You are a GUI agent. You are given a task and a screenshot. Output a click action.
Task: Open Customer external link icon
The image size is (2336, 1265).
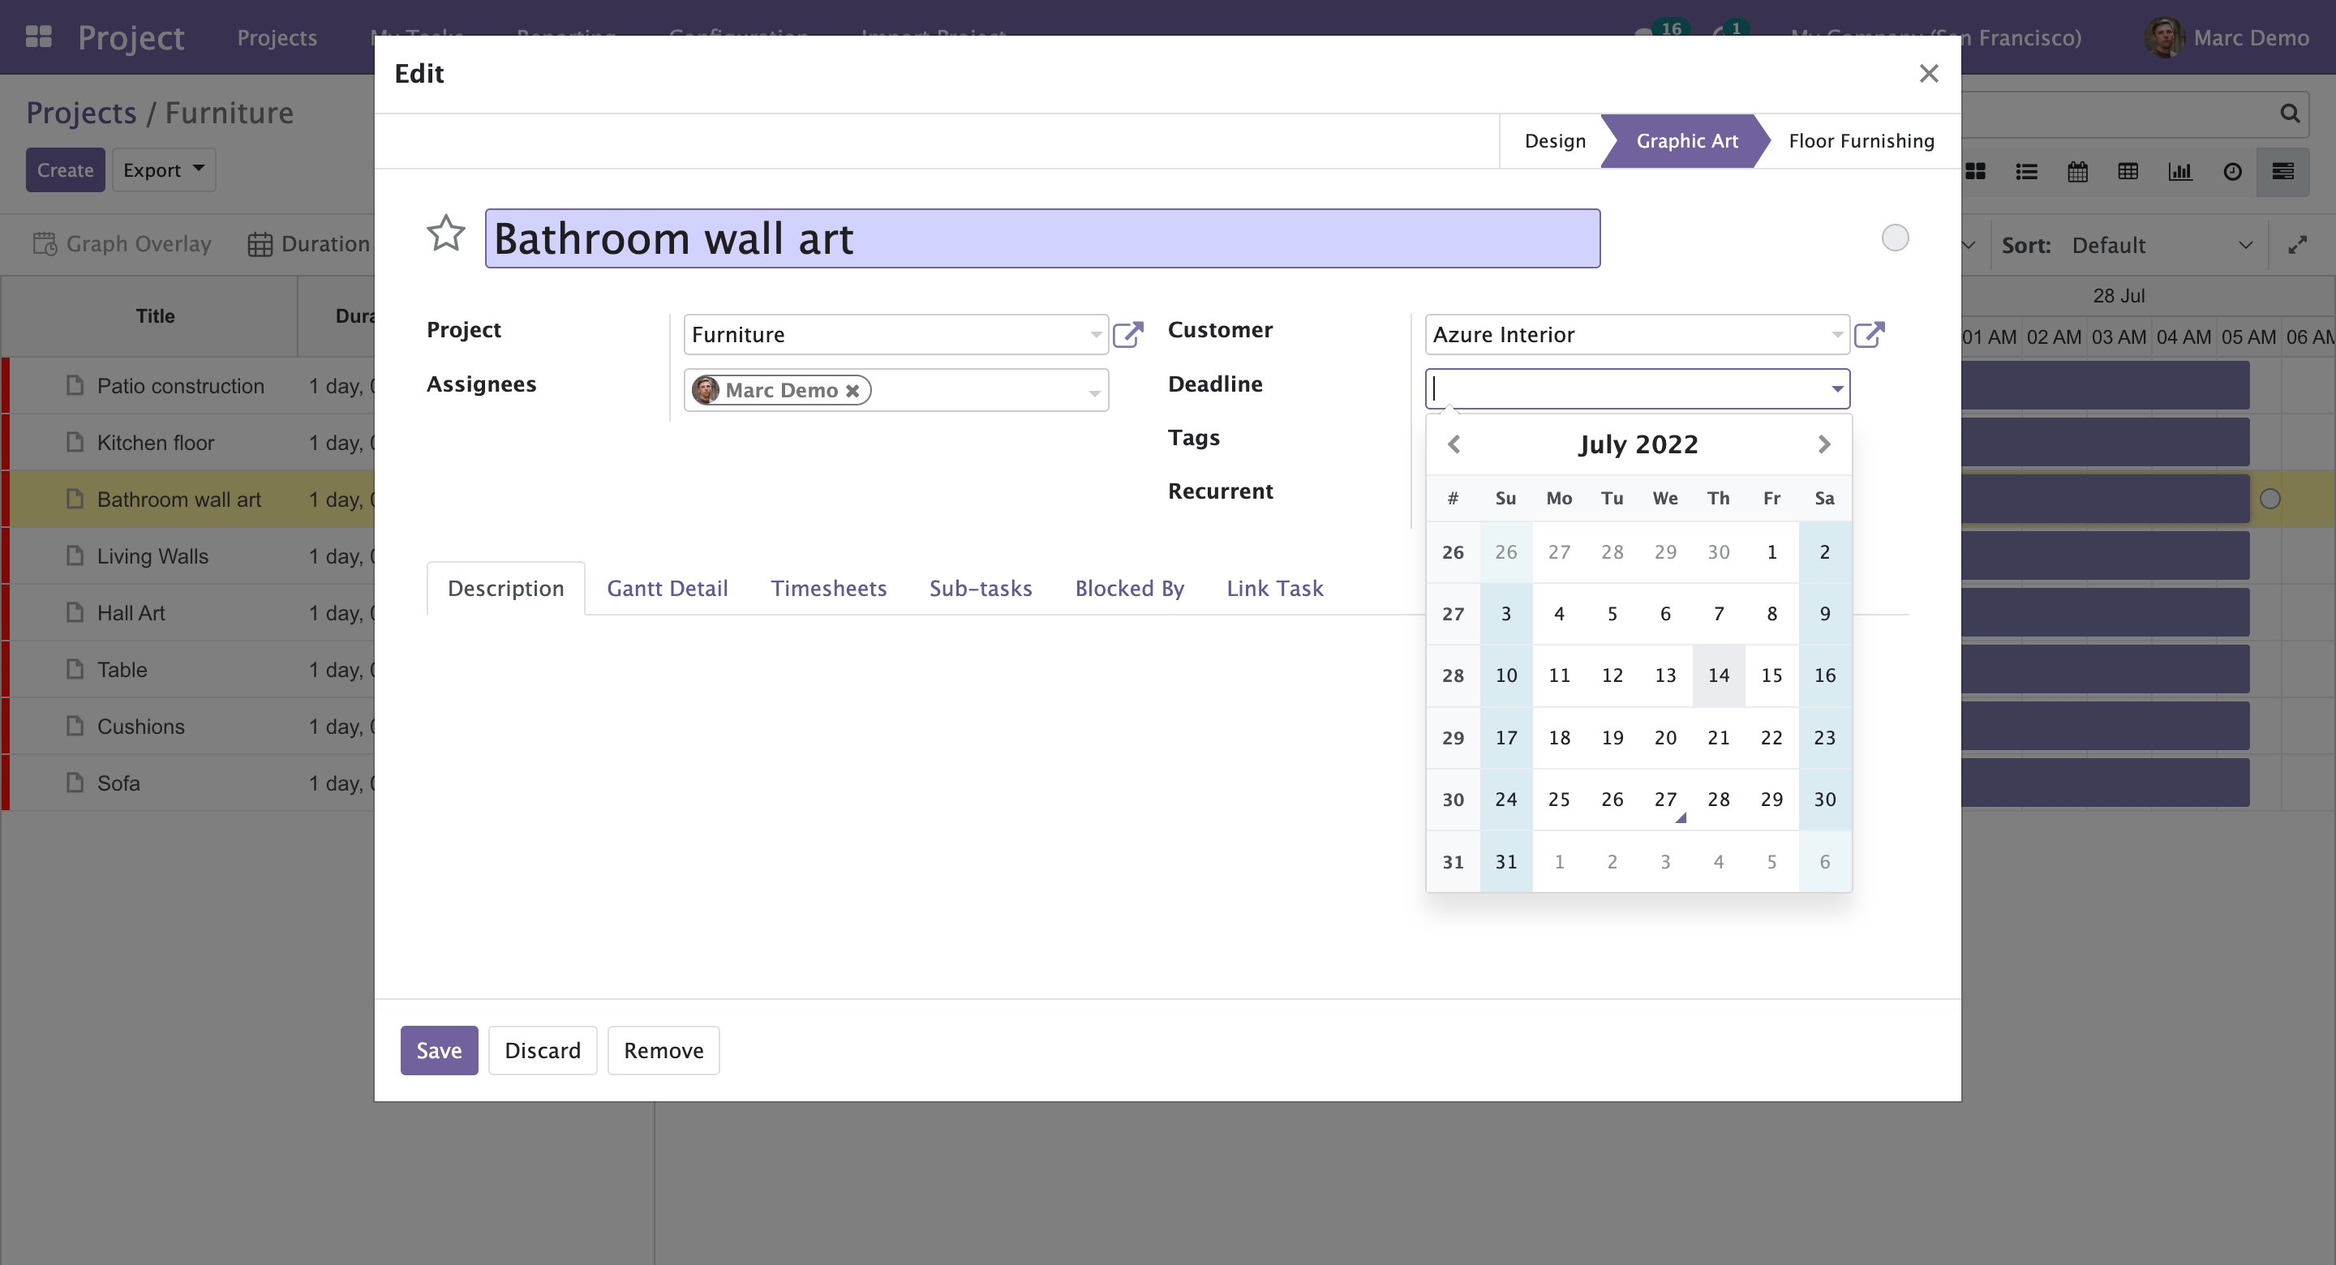[x=1868, y=335]
